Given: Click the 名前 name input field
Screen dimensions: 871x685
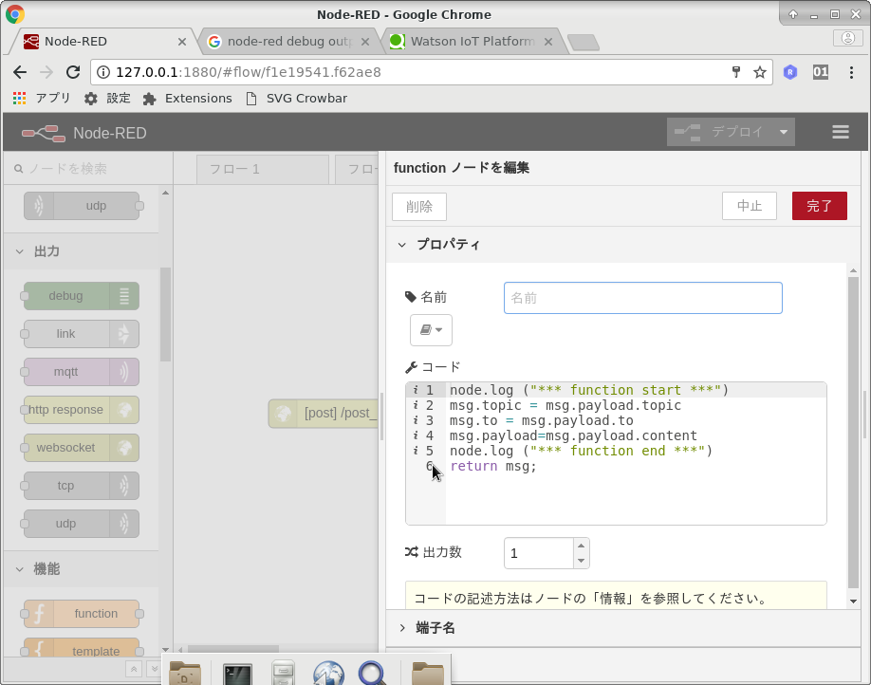Looking at the screenshot, I should (x=642, y=298).
